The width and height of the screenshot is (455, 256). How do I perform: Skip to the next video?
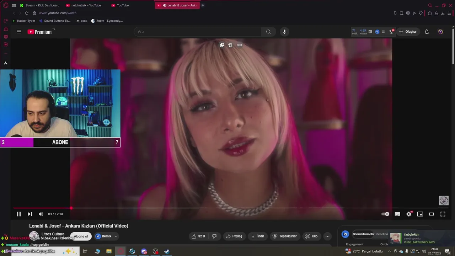30,214
